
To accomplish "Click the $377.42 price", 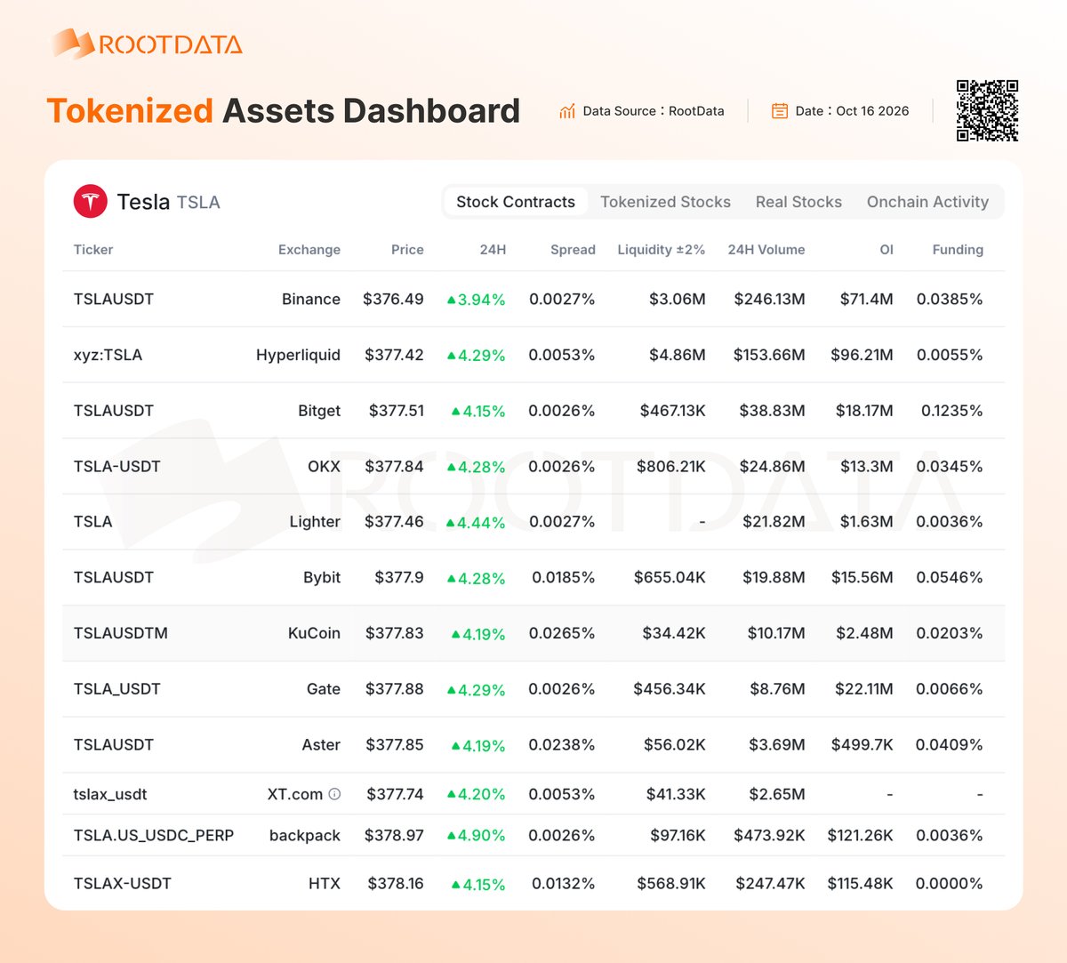I will (x=395, y=355).
